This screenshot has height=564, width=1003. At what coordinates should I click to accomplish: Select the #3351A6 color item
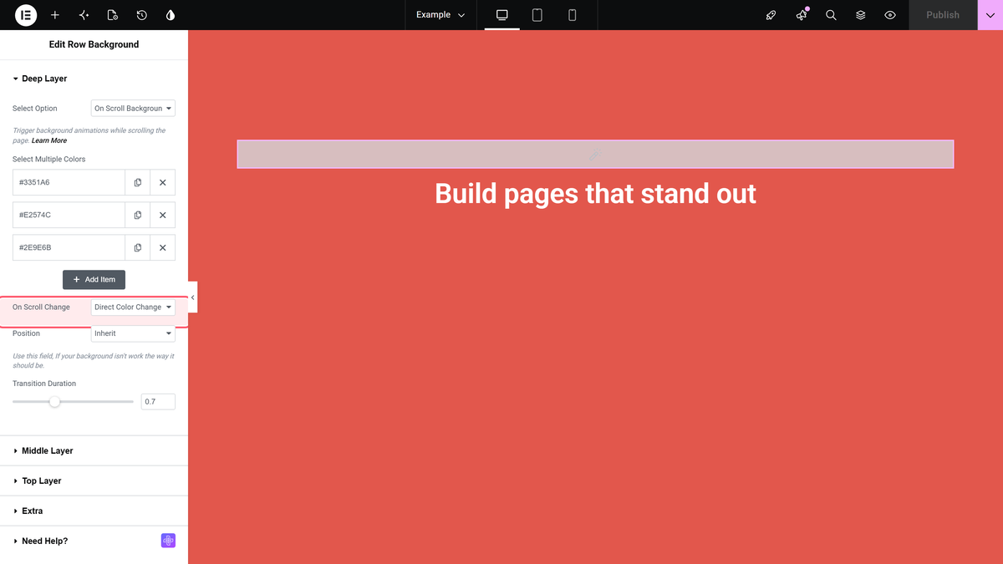coord(69,182)
